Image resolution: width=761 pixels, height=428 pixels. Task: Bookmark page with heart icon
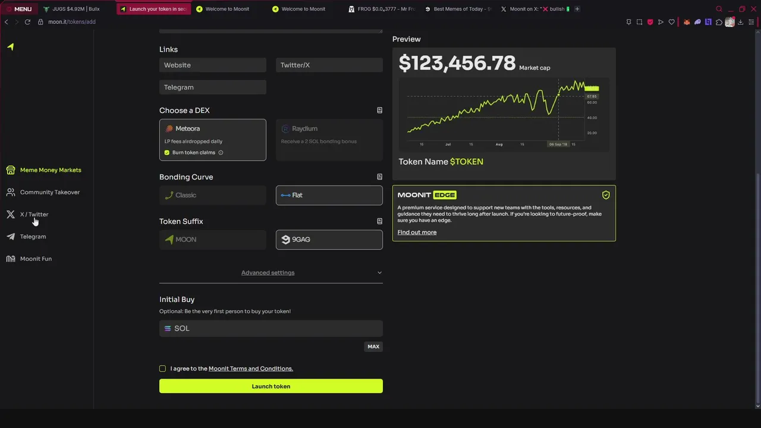click(x=671, y=22)
